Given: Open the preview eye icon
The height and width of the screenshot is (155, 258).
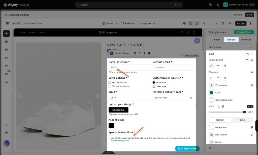Looking at the screenshot, I should pyautogui.click(x=230, y=23).
